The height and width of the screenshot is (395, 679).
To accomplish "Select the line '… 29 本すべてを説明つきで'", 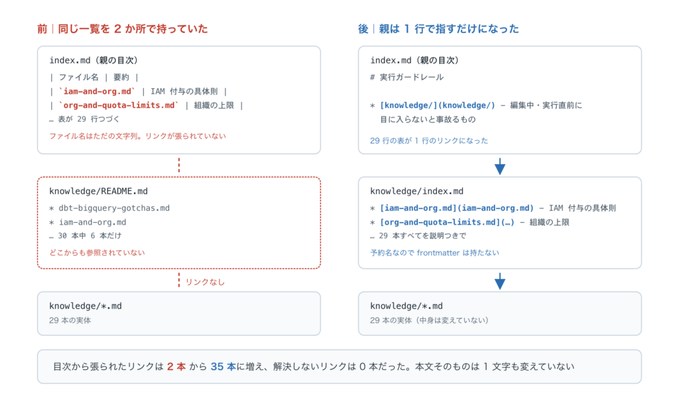I will [418, 236].
